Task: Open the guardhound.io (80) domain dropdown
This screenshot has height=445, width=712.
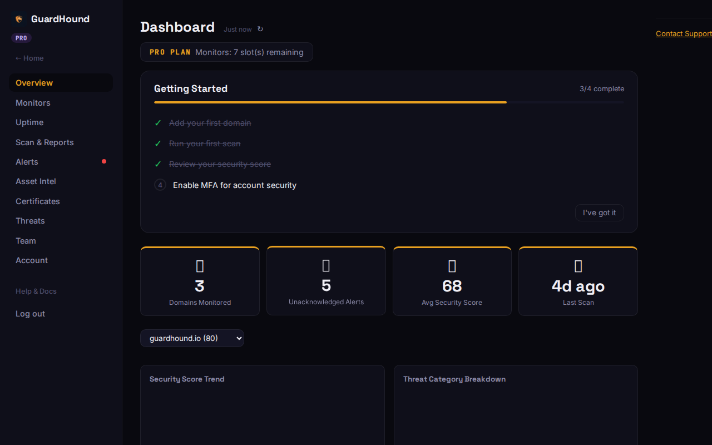Action: coord(192,338)
